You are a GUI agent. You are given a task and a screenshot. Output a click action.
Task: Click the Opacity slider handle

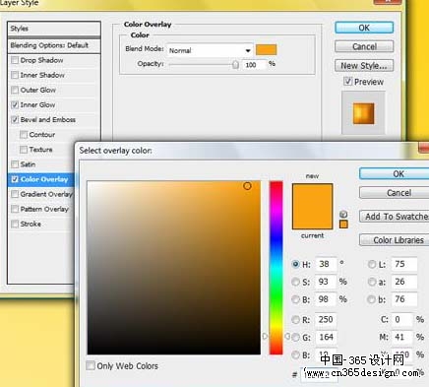[x=235, y=65]
